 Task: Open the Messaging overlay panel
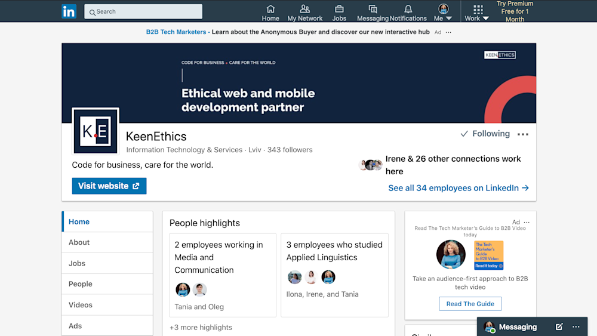point(518,327)
